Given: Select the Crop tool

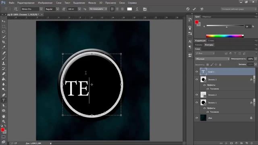Looking at the screenshot, I should pos(4,42).
